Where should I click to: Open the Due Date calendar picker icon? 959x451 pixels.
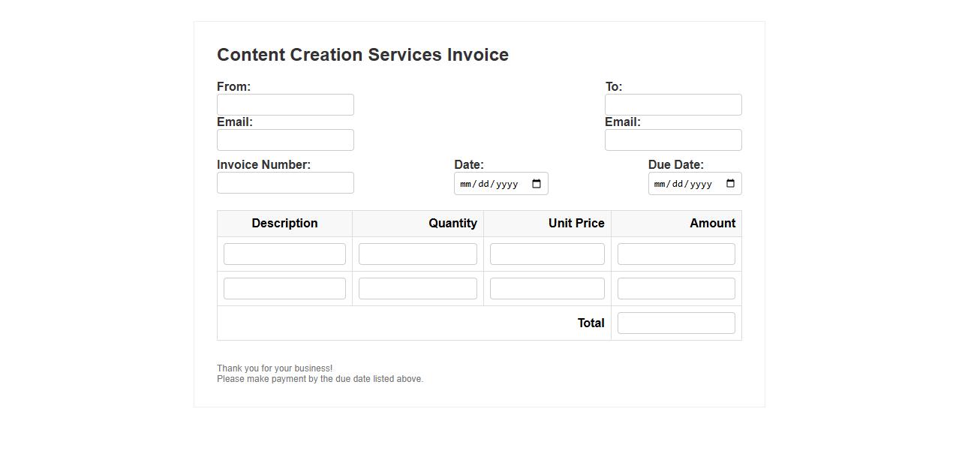tap(730, 184)
